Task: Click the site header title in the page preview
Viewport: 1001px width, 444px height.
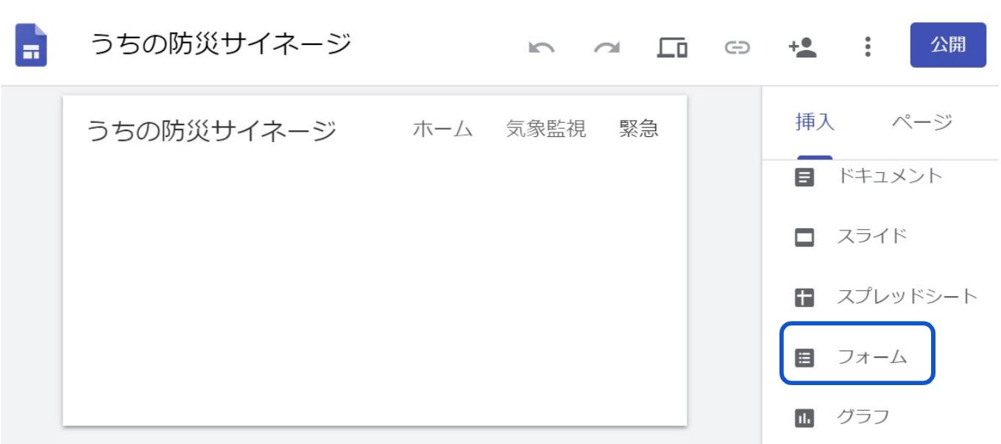Action: coord(212,131)
